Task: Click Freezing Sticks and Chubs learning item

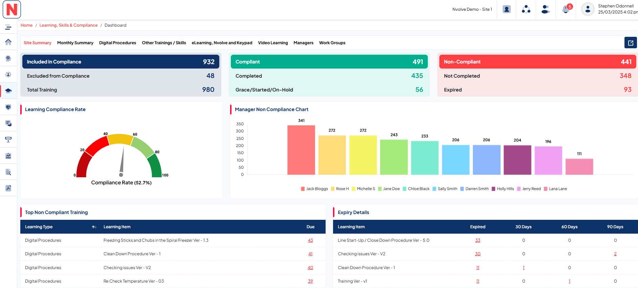Action: tap(156, 240)
